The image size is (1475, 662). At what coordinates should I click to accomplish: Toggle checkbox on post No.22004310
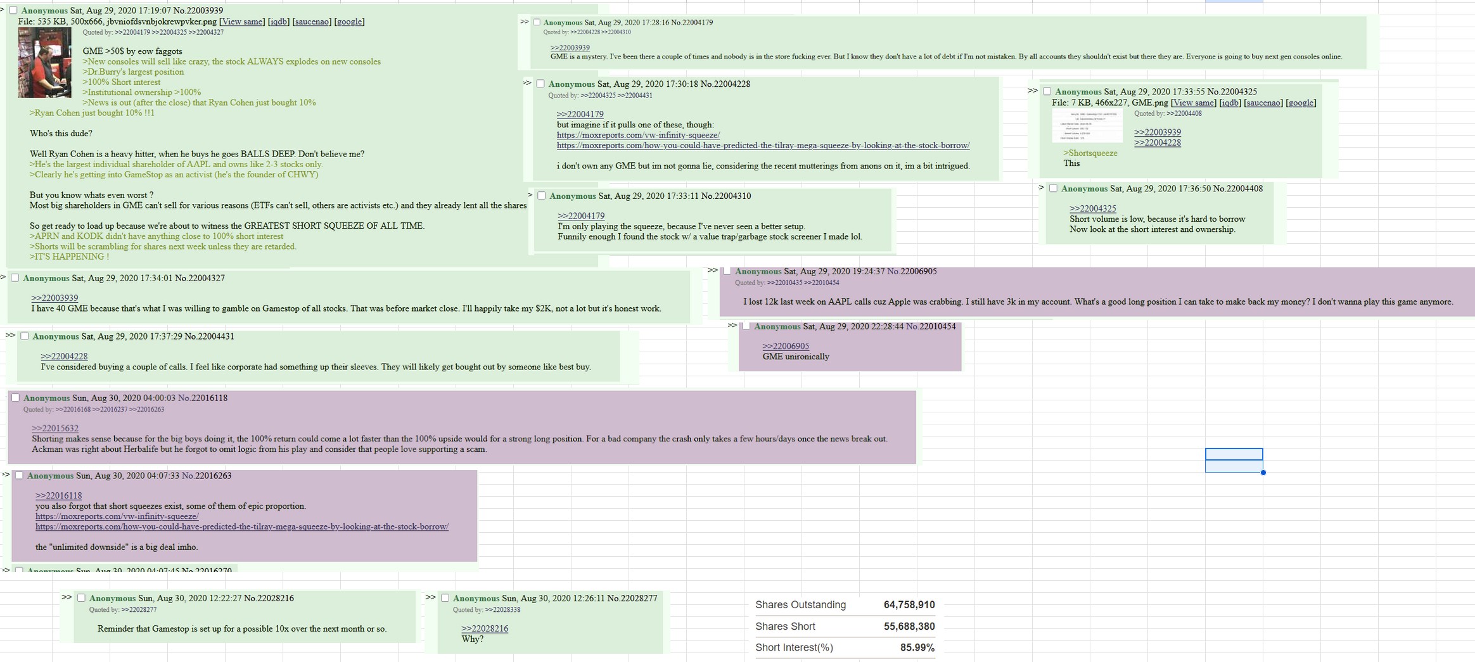541,196
